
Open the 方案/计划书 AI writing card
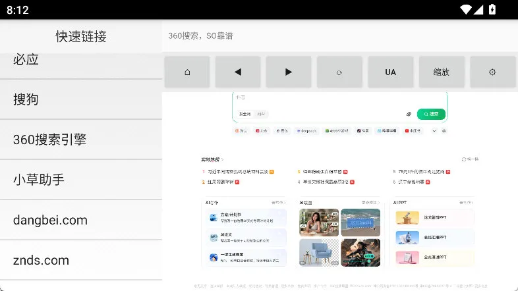point(246,217)
